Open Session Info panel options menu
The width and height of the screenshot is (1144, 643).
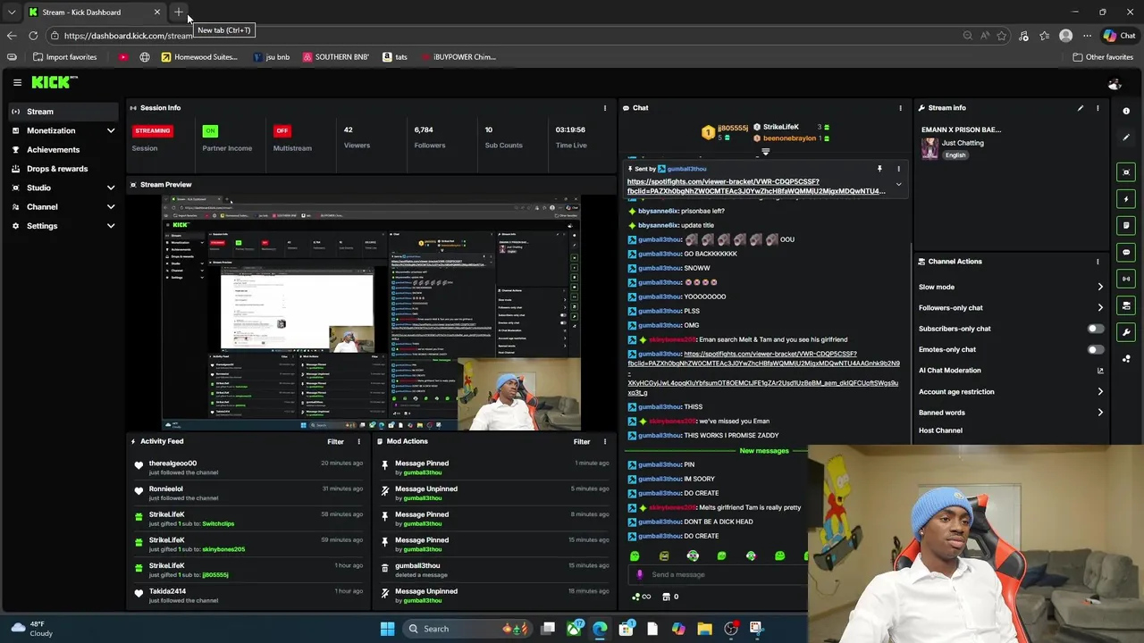(x=604, y=108)
